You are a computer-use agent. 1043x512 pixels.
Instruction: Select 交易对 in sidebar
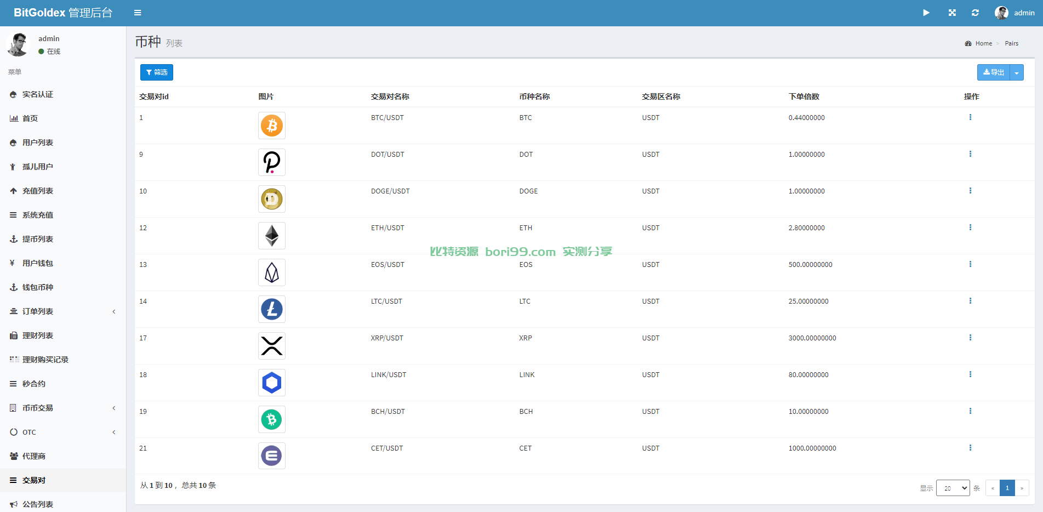[63, 480]
